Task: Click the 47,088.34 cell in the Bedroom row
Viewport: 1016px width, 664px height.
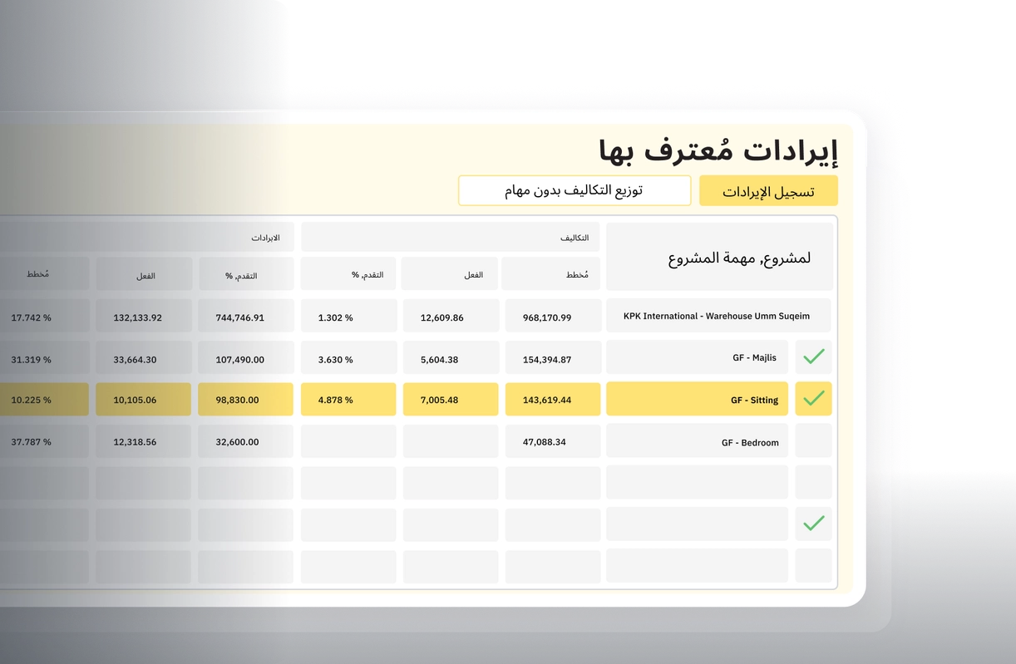Action: tap(552, 440)
